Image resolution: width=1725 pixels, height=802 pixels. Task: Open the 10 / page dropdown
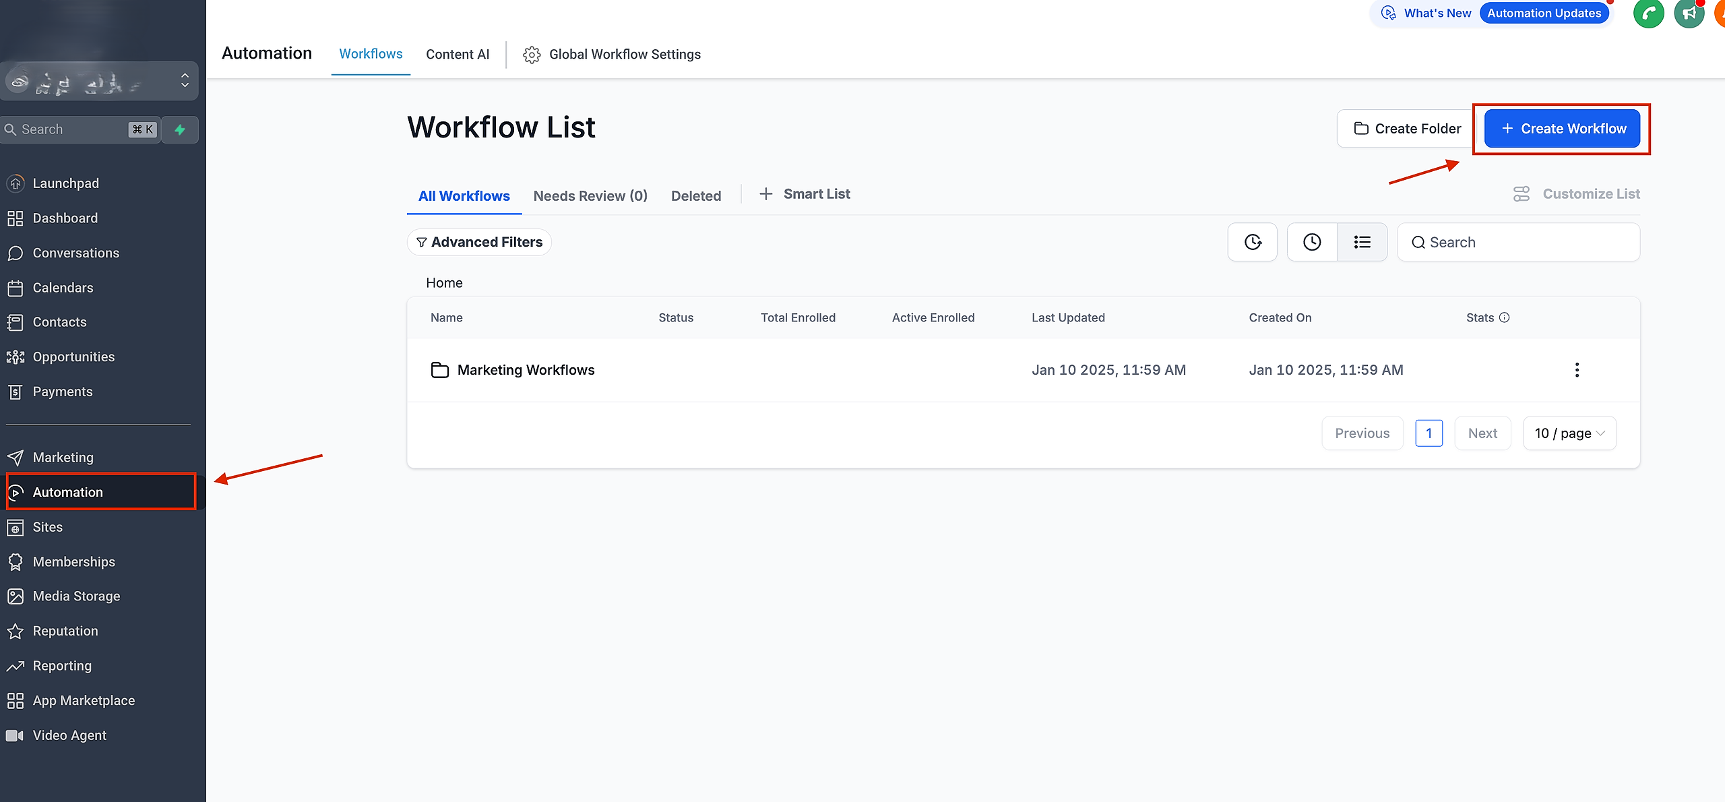click(x=1569, y=433)
